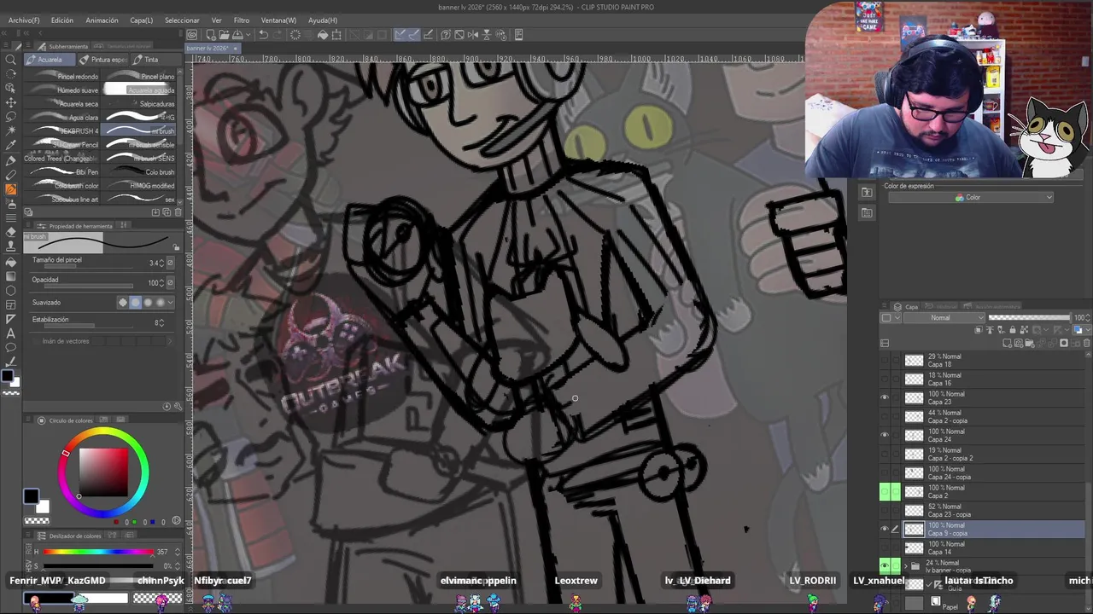Click the main black color swatch

[31, 496]
